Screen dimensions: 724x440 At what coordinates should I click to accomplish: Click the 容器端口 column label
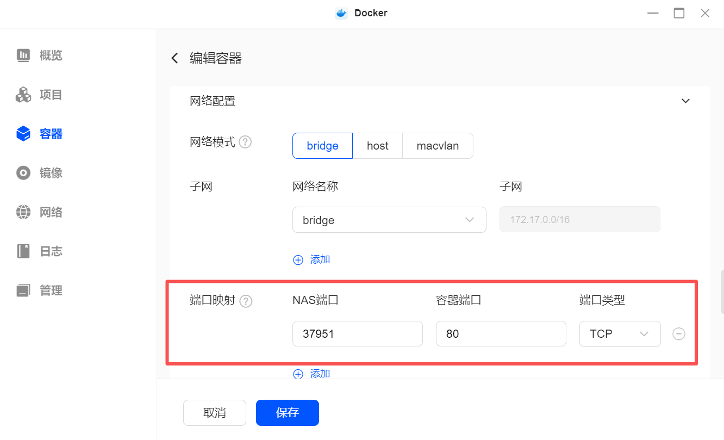[x=459, y=300]
